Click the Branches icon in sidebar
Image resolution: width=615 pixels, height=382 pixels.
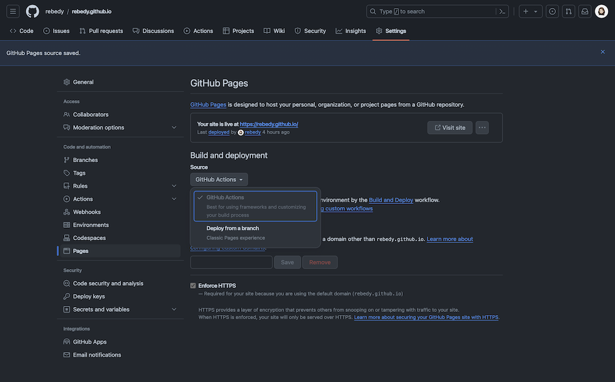coord(66,160)
